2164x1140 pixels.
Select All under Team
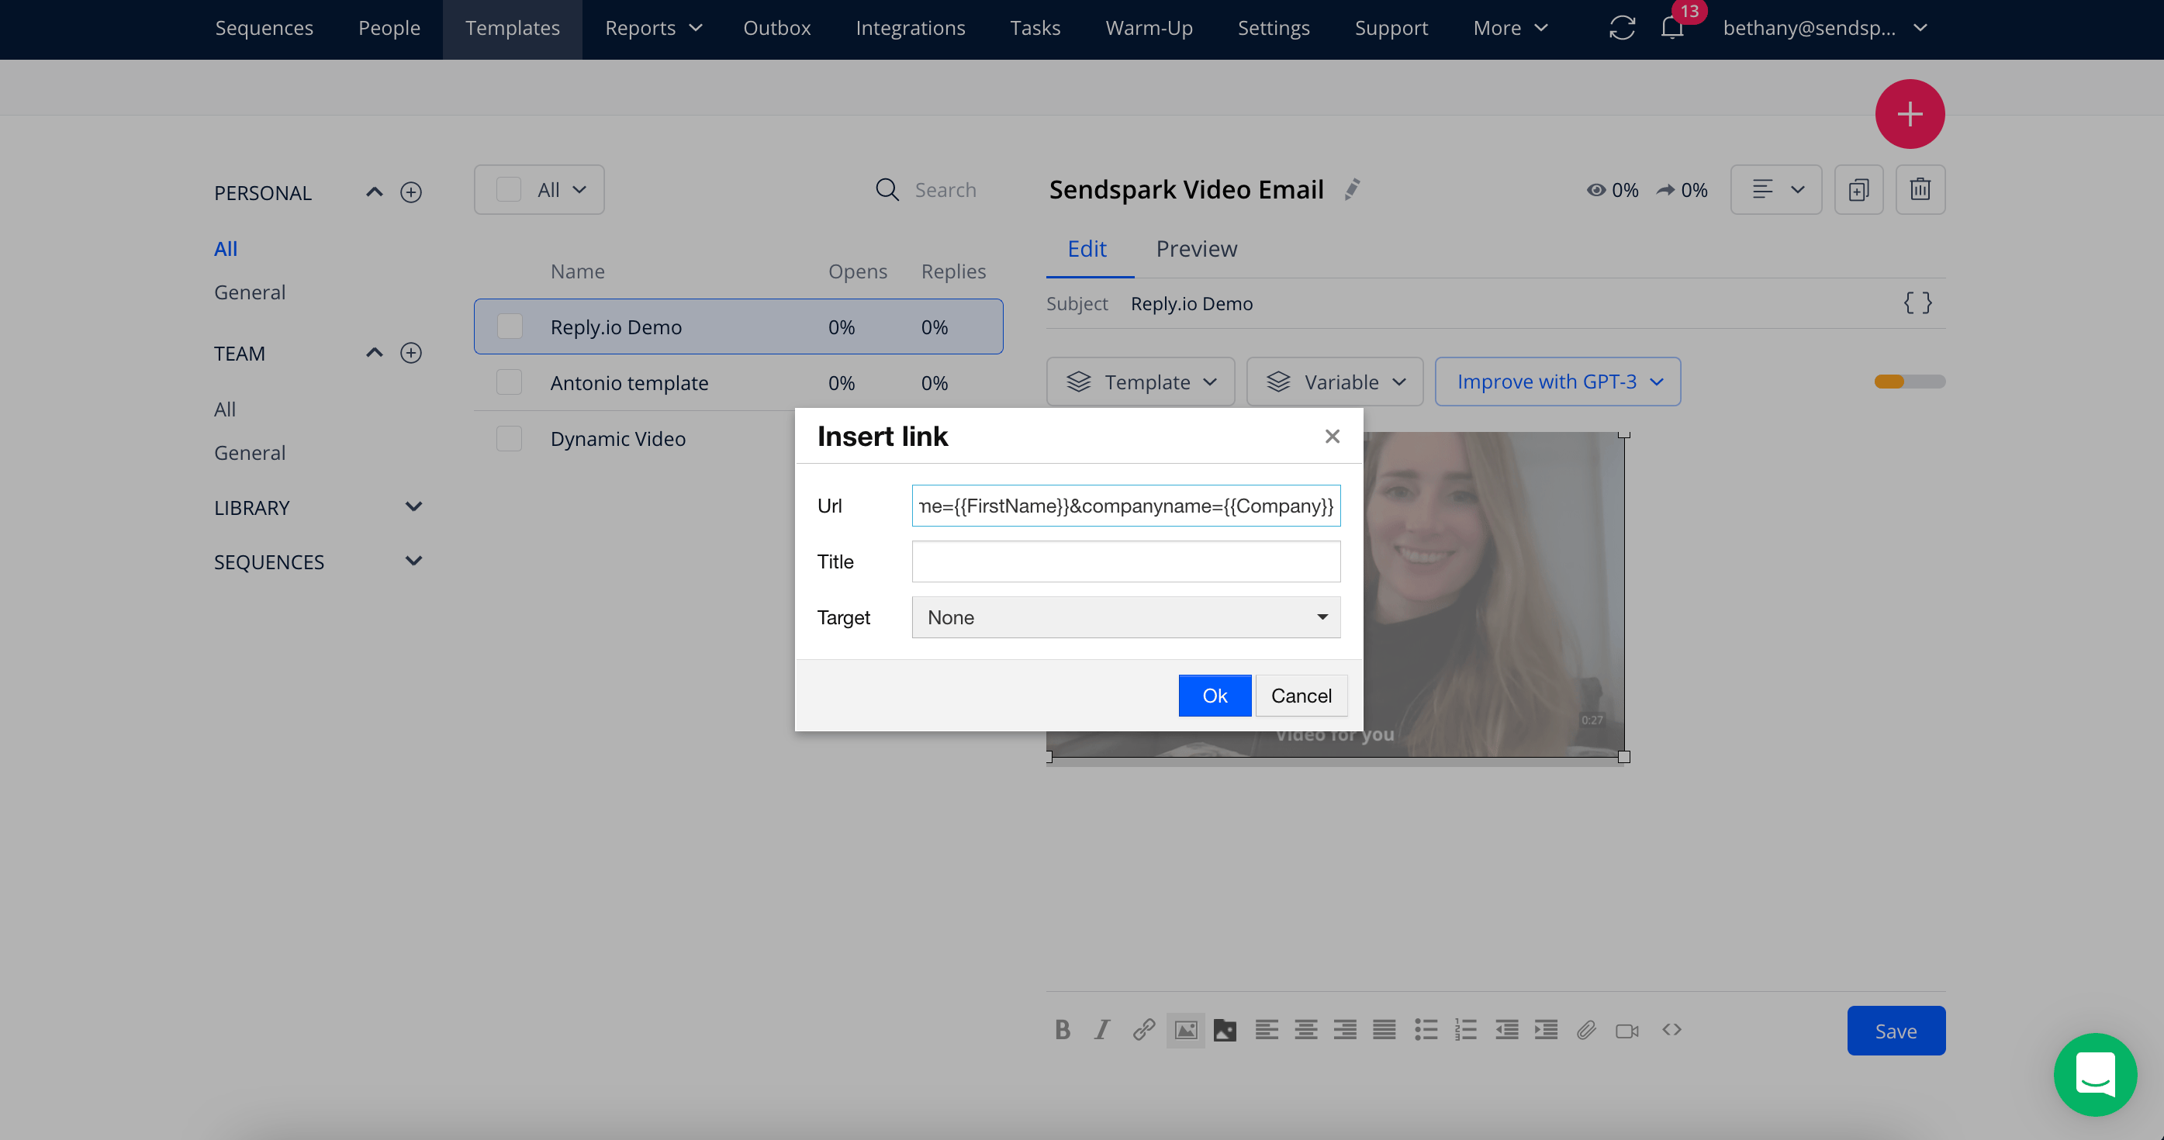(x=224, y=409)
